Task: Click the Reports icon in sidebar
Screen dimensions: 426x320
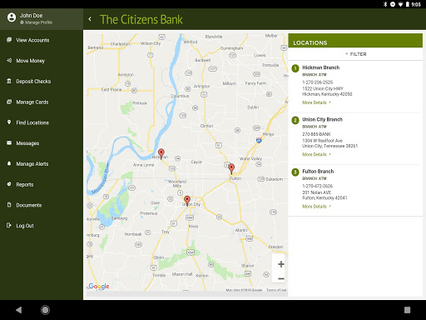Action: click(9, 184)
